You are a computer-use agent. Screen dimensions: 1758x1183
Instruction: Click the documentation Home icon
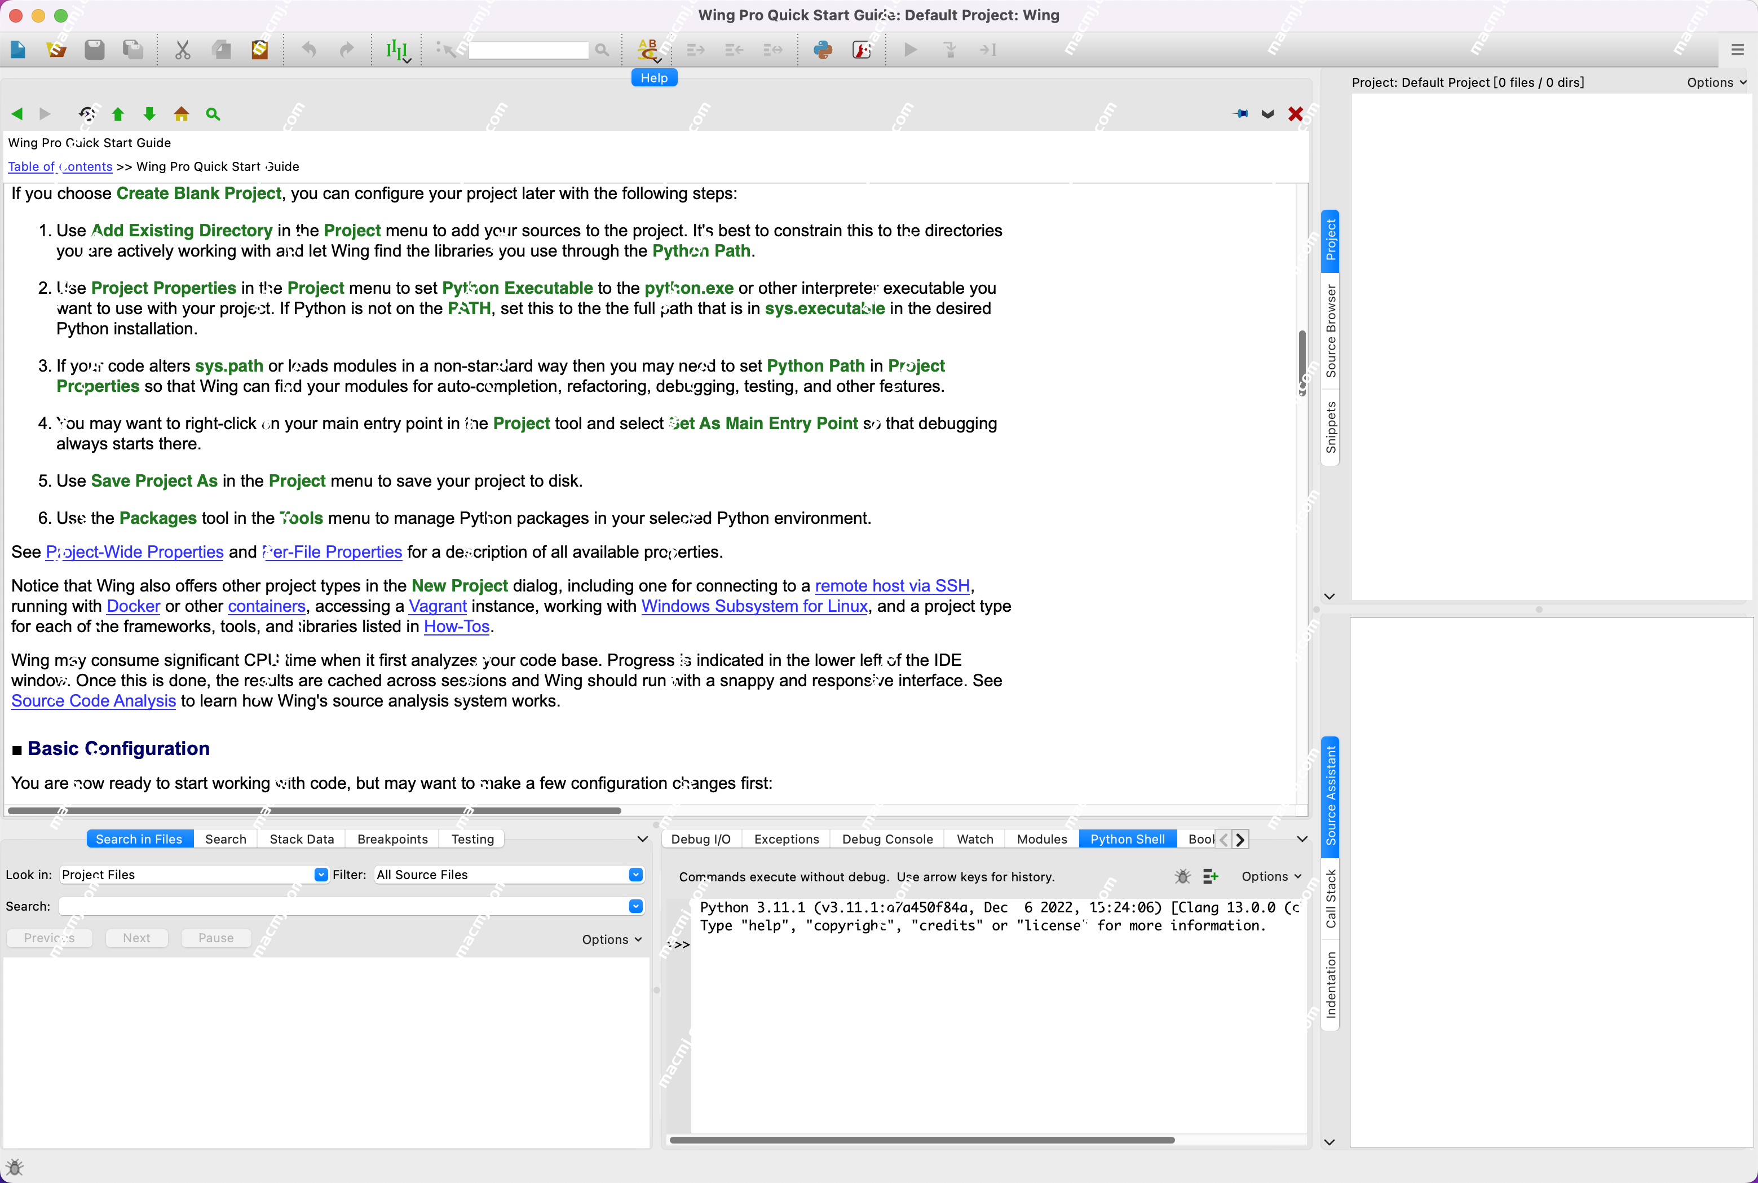tap(181, 114)
